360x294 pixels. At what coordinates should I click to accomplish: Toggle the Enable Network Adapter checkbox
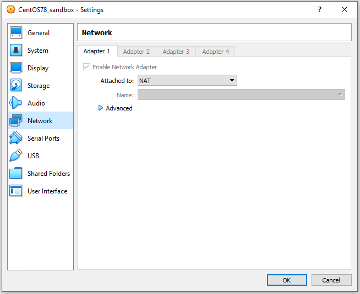[x=86, y=67]
